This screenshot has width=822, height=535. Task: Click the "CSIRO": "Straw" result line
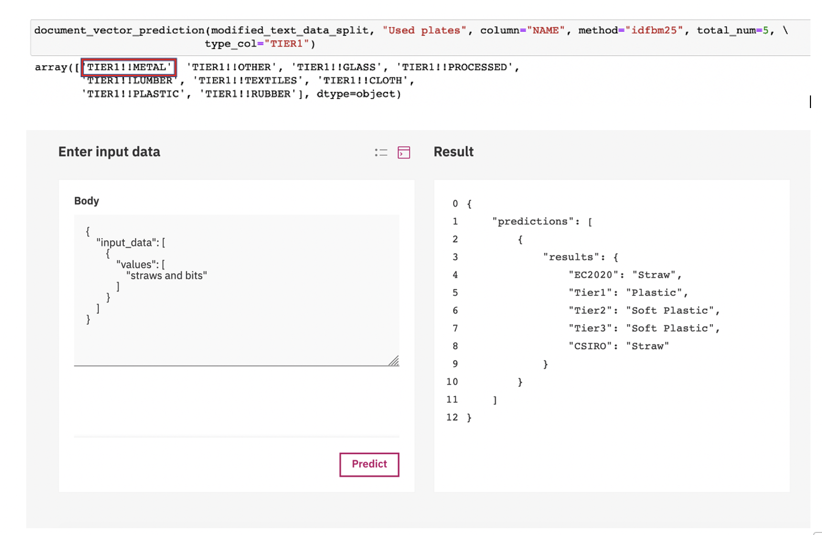[x=618, y=346]
